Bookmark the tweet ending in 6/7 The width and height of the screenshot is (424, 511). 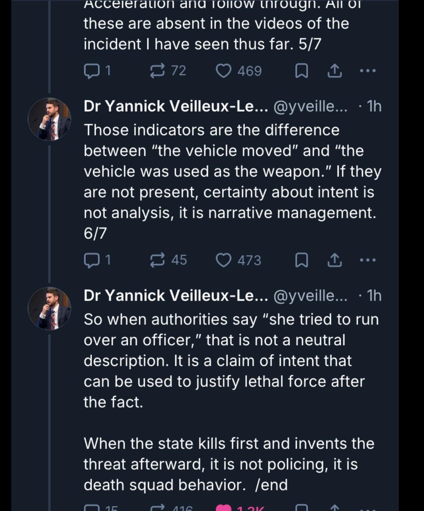301,260
